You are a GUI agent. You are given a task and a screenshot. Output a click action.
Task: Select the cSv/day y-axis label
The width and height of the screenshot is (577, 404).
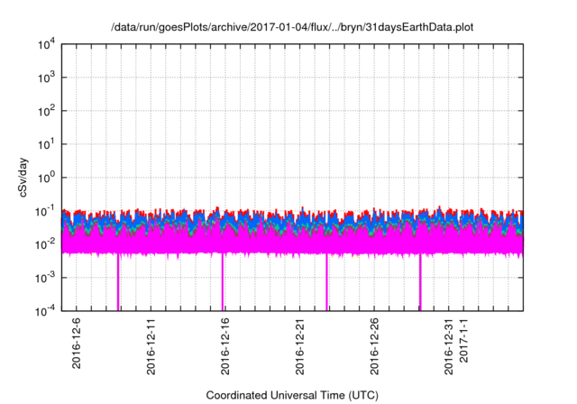click(23, 178)
